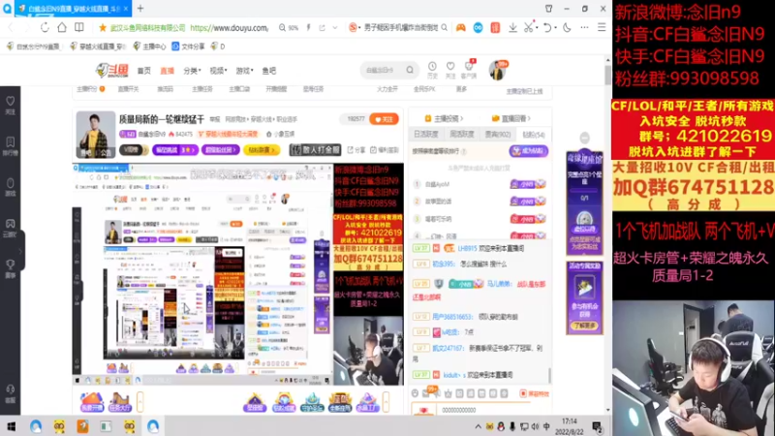The height and width of the screenshot is (436, 775).
Task: Go to browser home page icon
Action: tap(62, 28)
